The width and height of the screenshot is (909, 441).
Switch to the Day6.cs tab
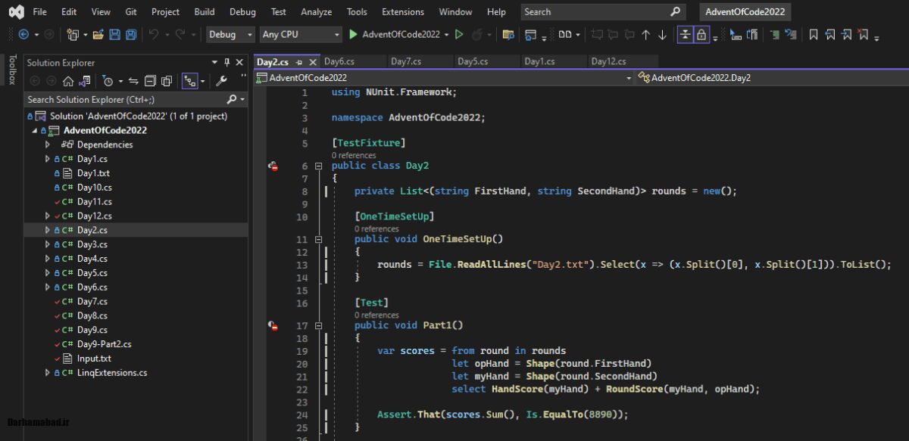(339, 61)
